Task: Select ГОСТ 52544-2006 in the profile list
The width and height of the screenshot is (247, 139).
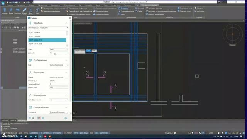Action: click(47, 44)
